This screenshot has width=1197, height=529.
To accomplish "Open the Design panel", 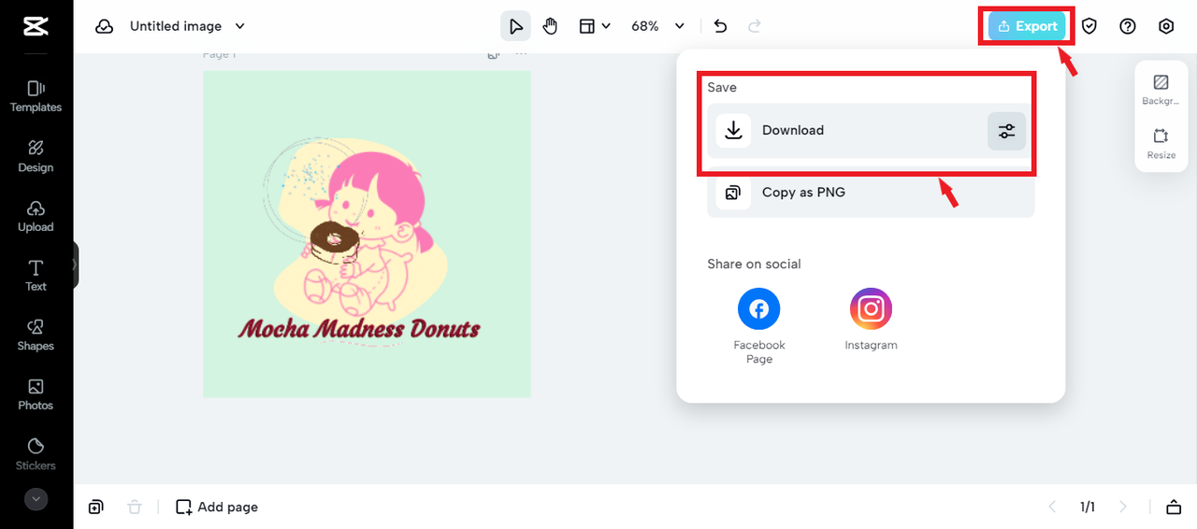I will tap(36, 156).
